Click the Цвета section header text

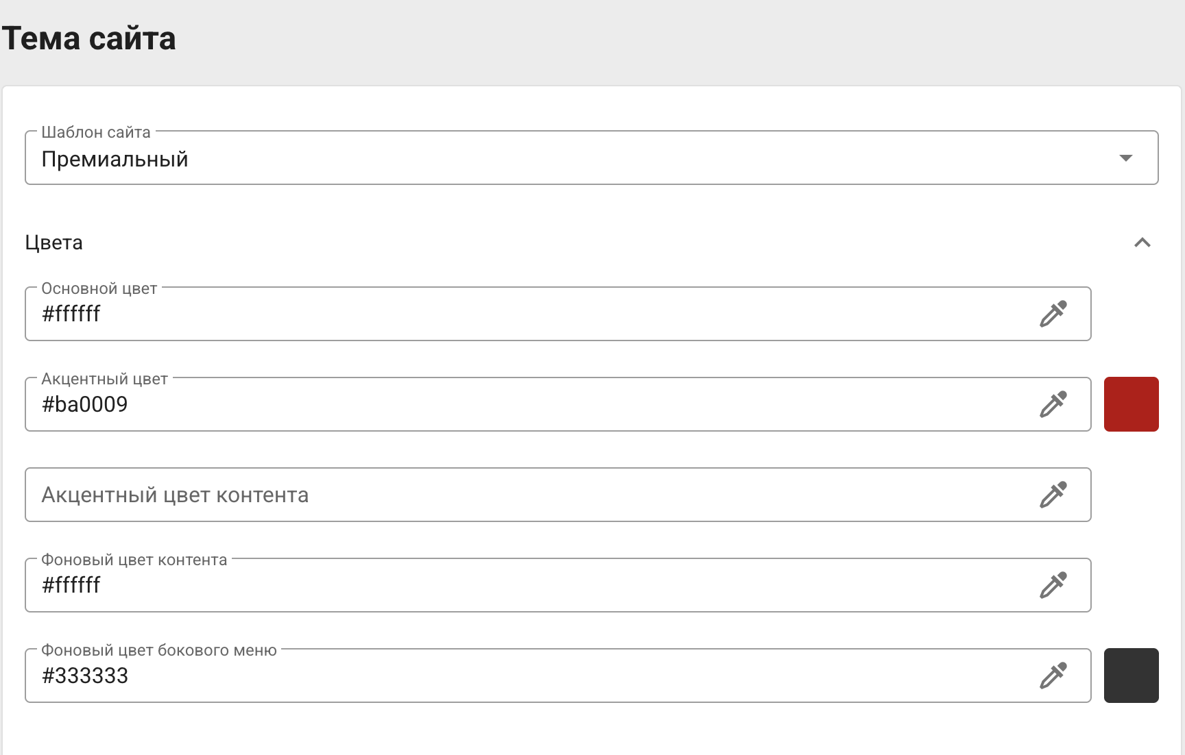(x=53, y=243)
